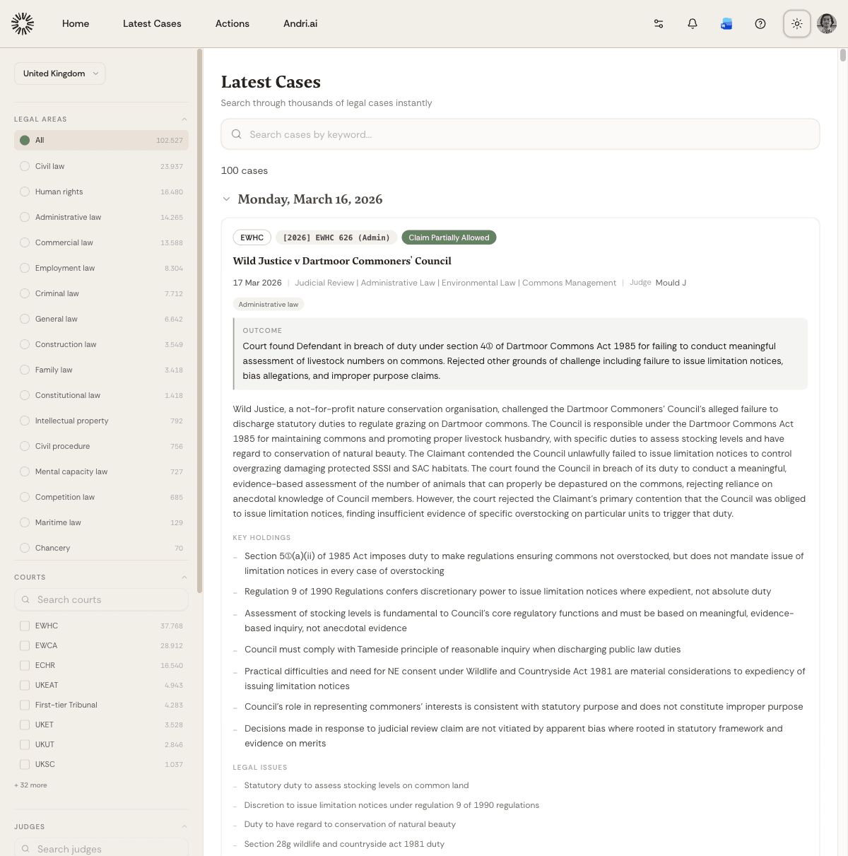Open the help question mark icon
Image resolution: width=848 pixels, height=856 pixels.
pos(760,23)
